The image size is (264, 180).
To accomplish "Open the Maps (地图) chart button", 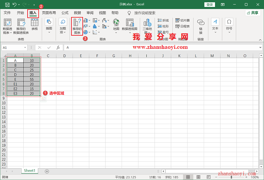I will (x=116, y=26).
